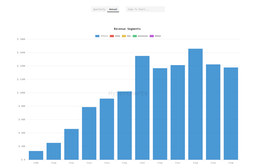Click the Revenue Segments chart title

(x=127, y=29)
